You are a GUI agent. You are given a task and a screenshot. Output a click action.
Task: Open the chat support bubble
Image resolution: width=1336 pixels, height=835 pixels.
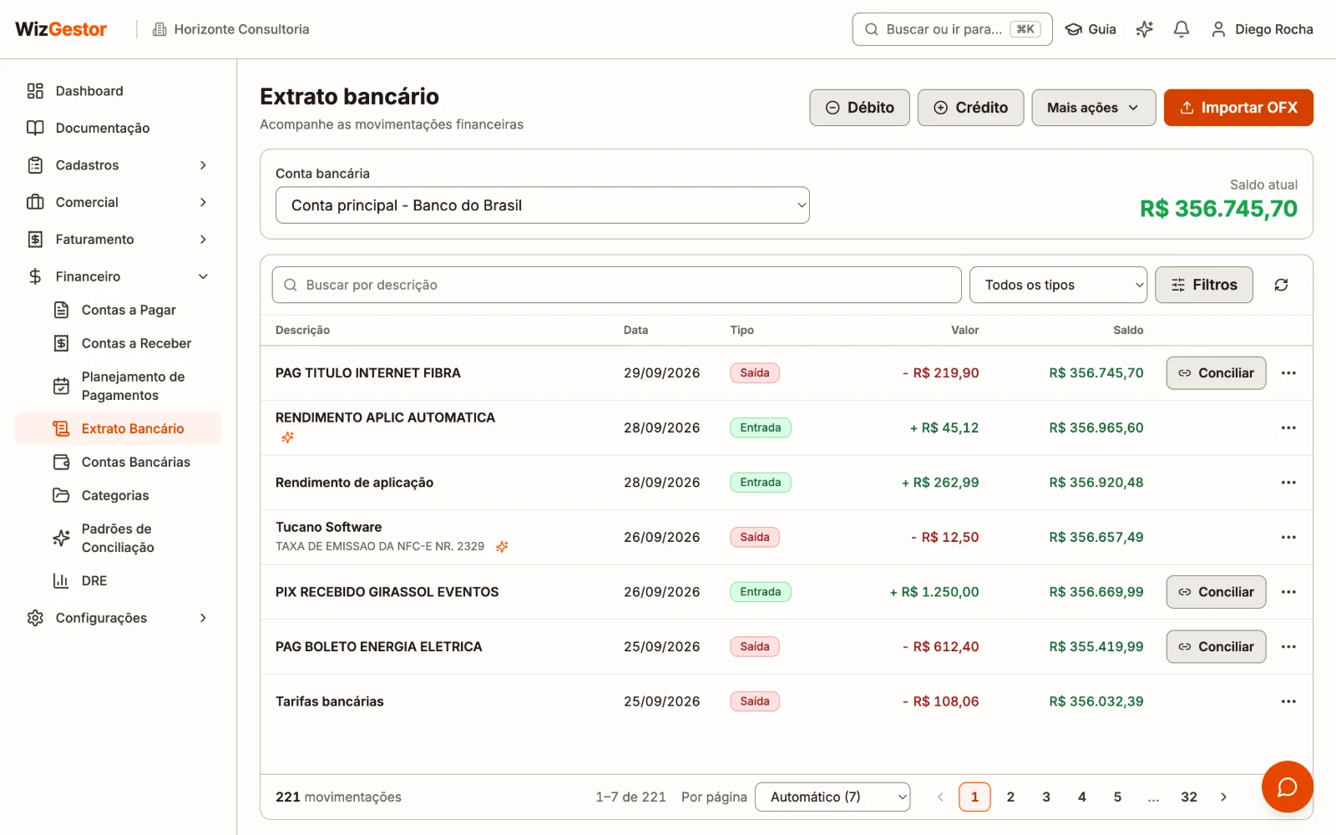point(1287,787)
